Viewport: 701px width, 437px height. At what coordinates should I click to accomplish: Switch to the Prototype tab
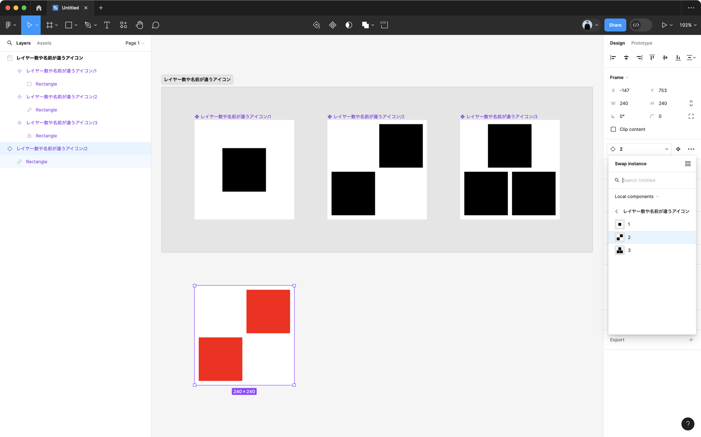coord(642,43)
